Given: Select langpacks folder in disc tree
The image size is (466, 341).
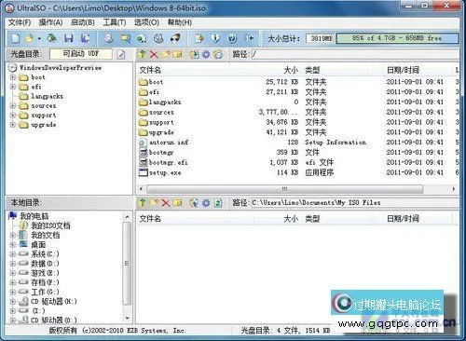Looking at the screenshot, I should coord(47,96).
